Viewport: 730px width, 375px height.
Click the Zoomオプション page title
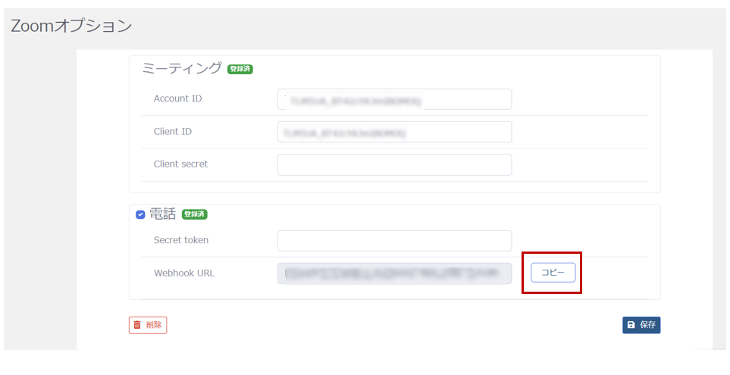71,26
